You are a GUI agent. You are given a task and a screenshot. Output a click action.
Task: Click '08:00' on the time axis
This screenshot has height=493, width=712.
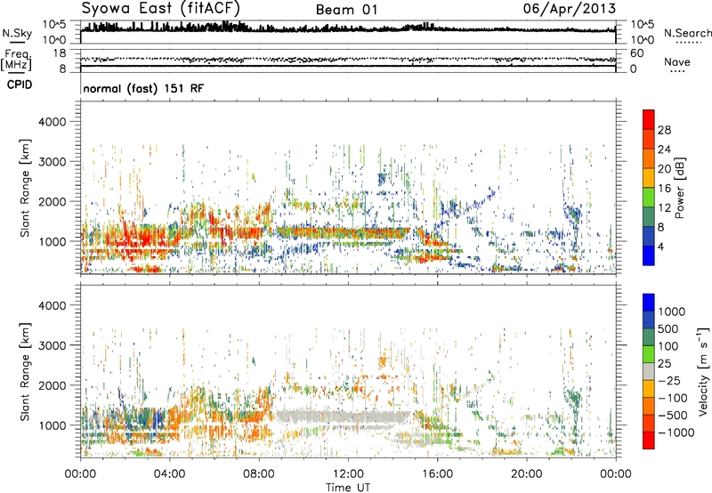tap(259, 474)
